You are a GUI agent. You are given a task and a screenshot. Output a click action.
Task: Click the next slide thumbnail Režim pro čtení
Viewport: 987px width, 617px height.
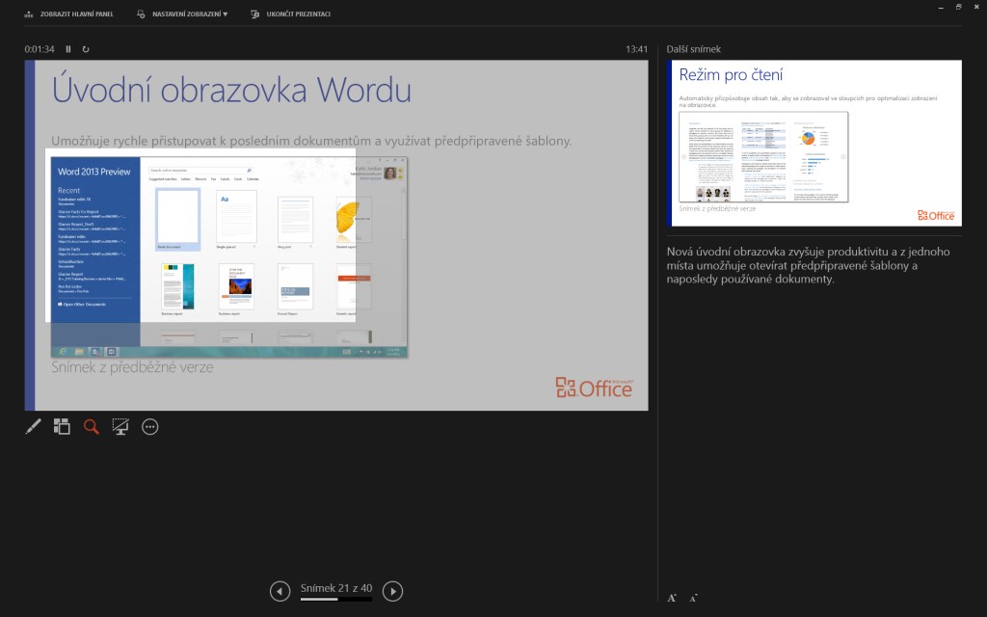point(814,143)
